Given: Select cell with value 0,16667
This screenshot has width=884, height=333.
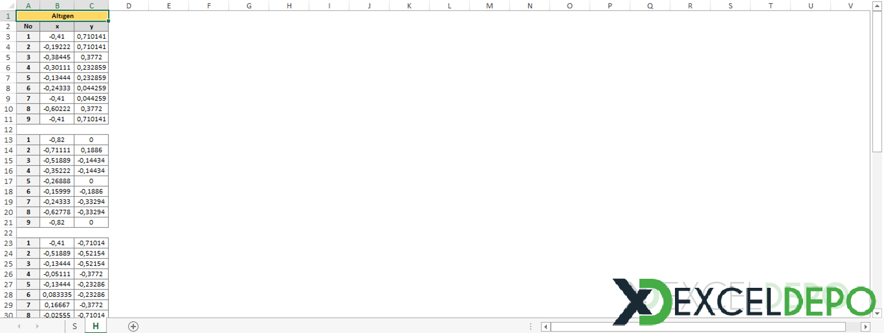Looking at the screenshot, I should [57, 305].
